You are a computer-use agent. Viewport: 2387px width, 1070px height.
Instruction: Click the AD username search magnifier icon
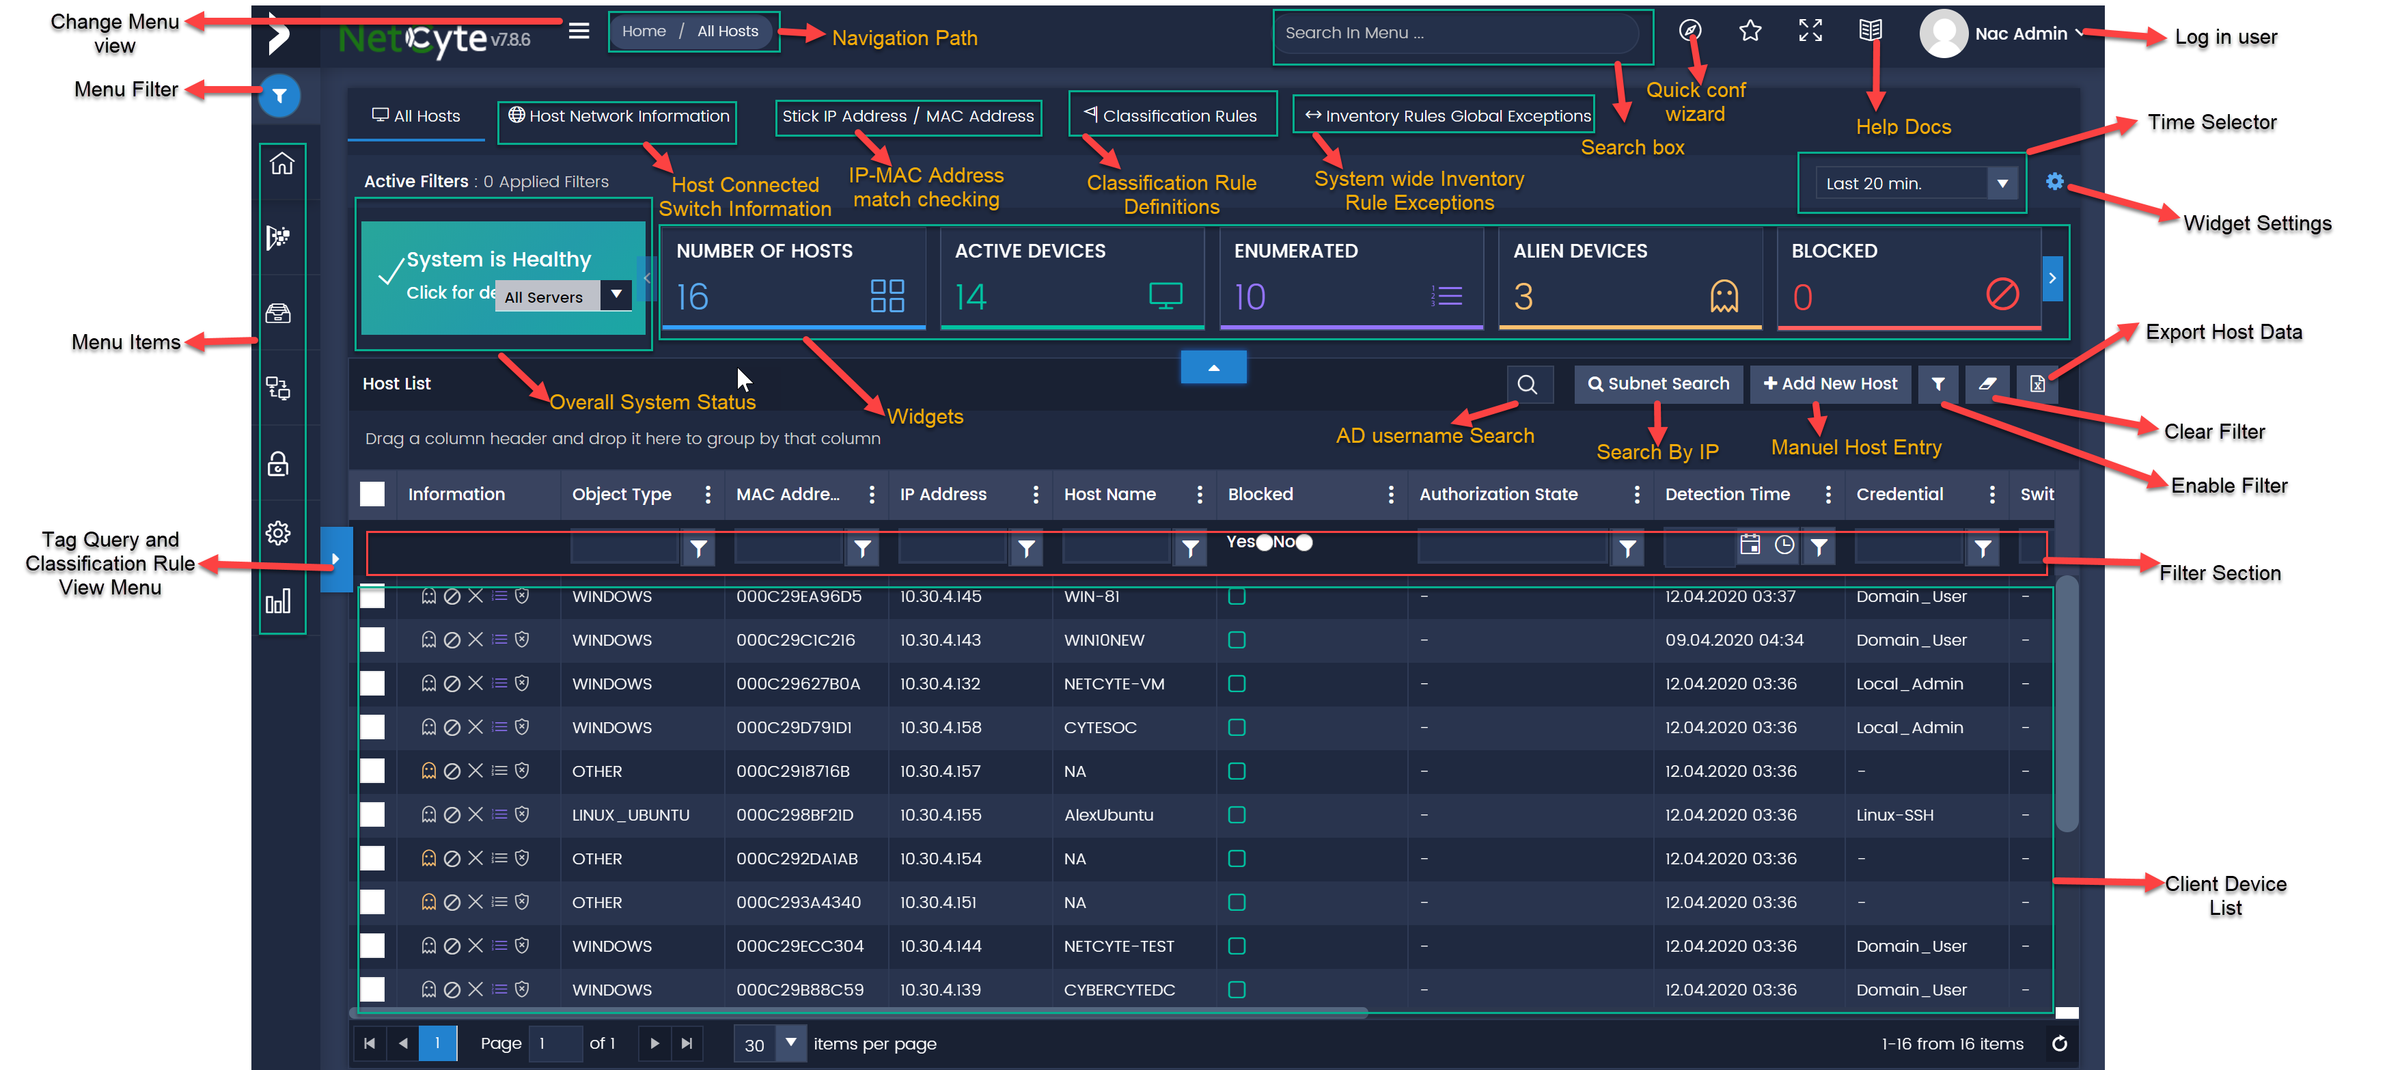click(1527, 383)
